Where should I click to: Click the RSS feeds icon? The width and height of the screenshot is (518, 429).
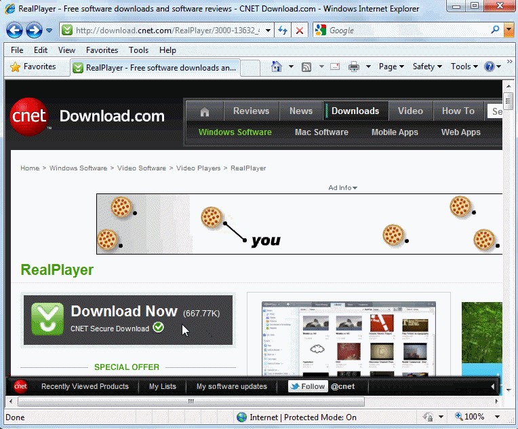306,67
